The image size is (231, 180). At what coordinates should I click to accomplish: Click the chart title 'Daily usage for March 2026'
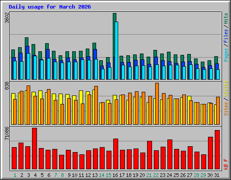pos(50,7)
